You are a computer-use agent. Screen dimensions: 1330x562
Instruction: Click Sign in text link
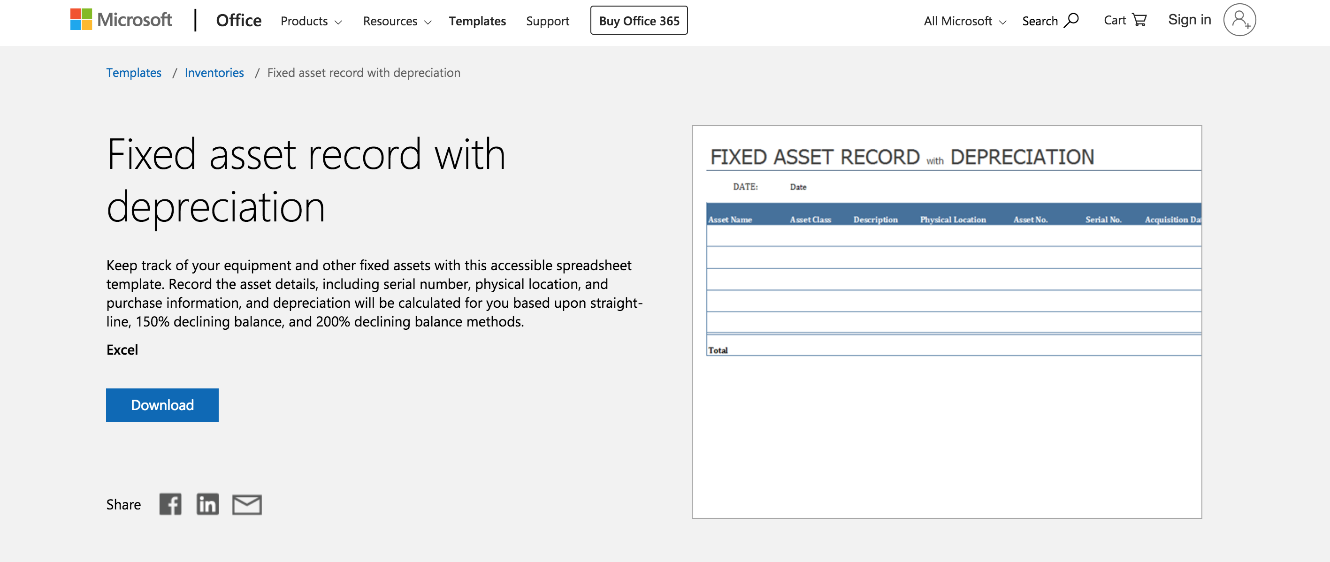[x=1189, y=20]
